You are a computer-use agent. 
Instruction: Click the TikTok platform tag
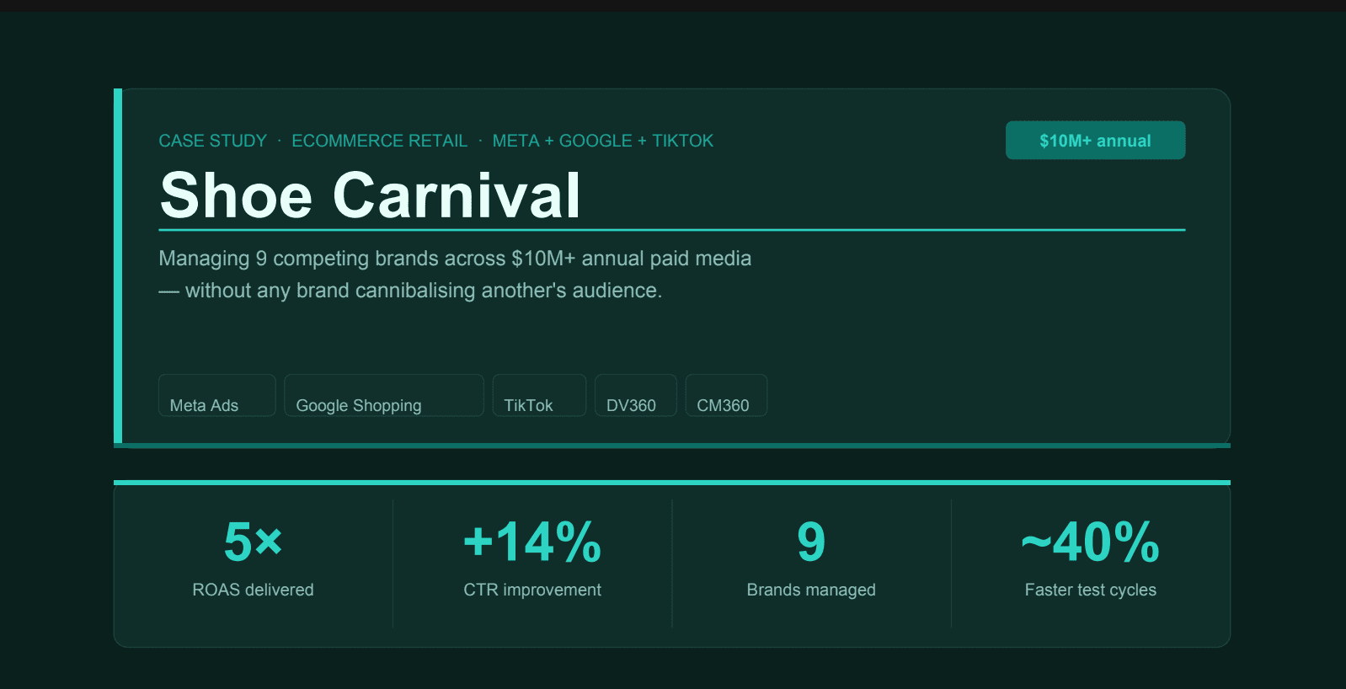(x=539, y=395)
